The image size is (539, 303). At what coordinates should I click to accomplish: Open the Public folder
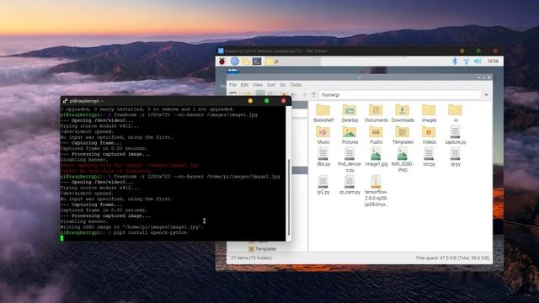click(376, 135)
